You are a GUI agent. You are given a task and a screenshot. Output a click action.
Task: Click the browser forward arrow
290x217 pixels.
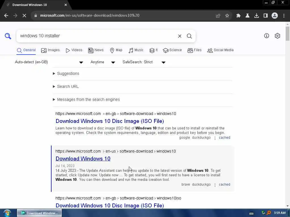pyautogui.click(x=15, y=16)
